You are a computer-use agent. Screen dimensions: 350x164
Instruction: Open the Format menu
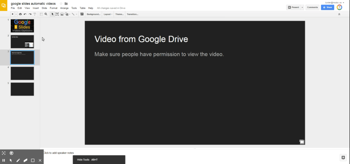54,8
